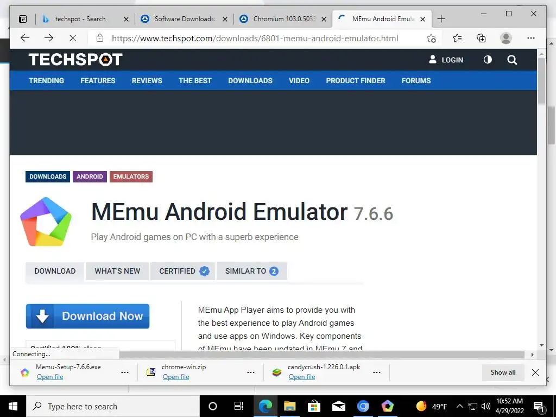
Task: Open MEmu app from the taskbar
Action: click(388, 406)
